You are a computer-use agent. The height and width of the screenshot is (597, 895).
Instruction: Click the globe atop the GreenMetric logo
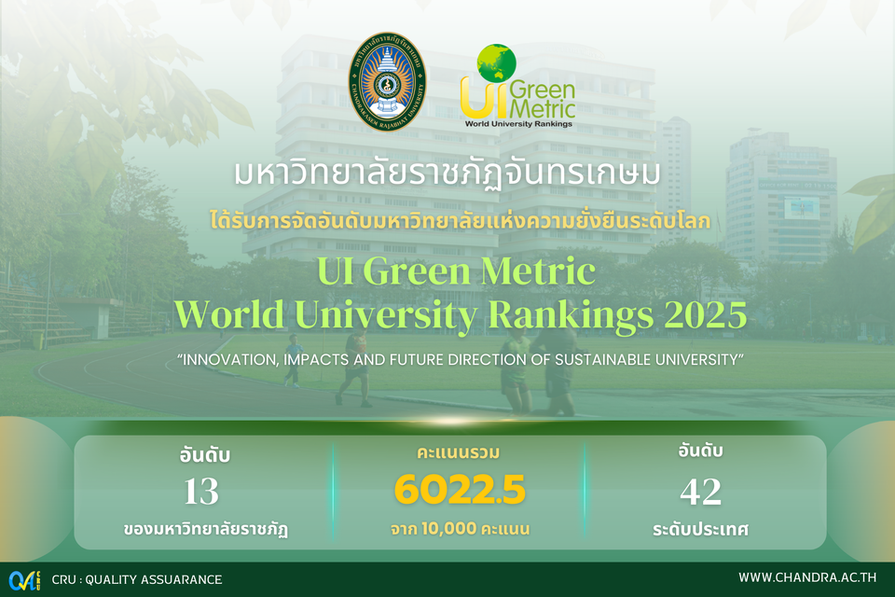[x=497, y=62]
